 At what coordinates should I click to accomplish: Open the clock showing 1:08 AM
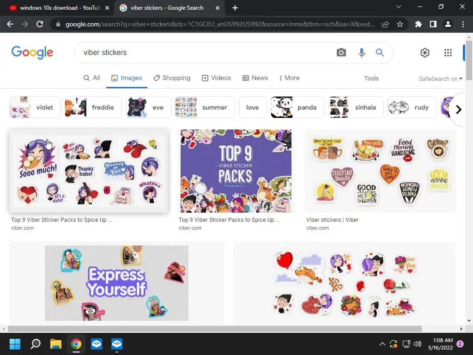[x=441, y=344]
